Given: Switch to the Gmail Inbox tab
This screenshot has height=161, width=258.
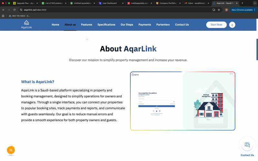Looking at the screenshot, I should click(x=197, y=3).
